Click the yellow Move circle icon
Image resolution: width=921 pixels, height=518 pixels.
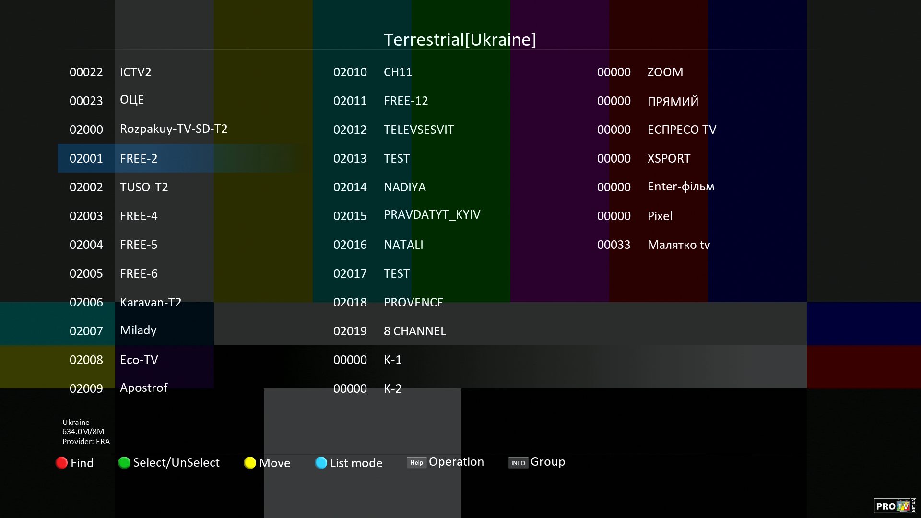(250, 463)
